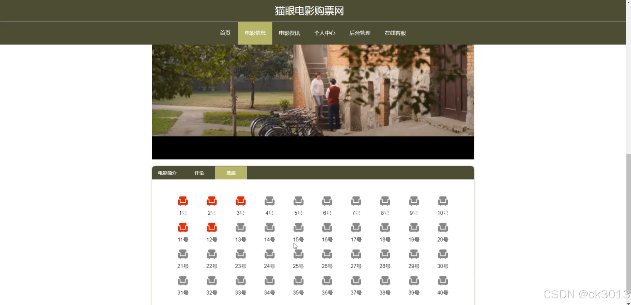Image resolution: width=631 pixels, height=305 pixels.
Task: Open the 电影信息 navigation item
Action: tap(255, 33)
